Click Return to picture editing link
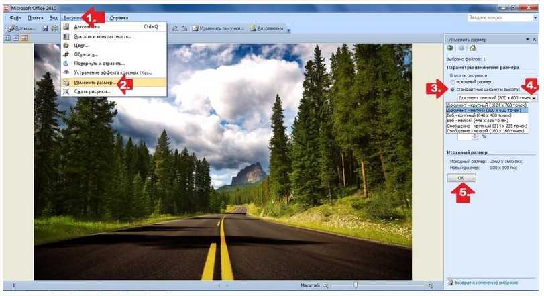The height and width of the screenshot is (296, 544). (x=486, y=283)
